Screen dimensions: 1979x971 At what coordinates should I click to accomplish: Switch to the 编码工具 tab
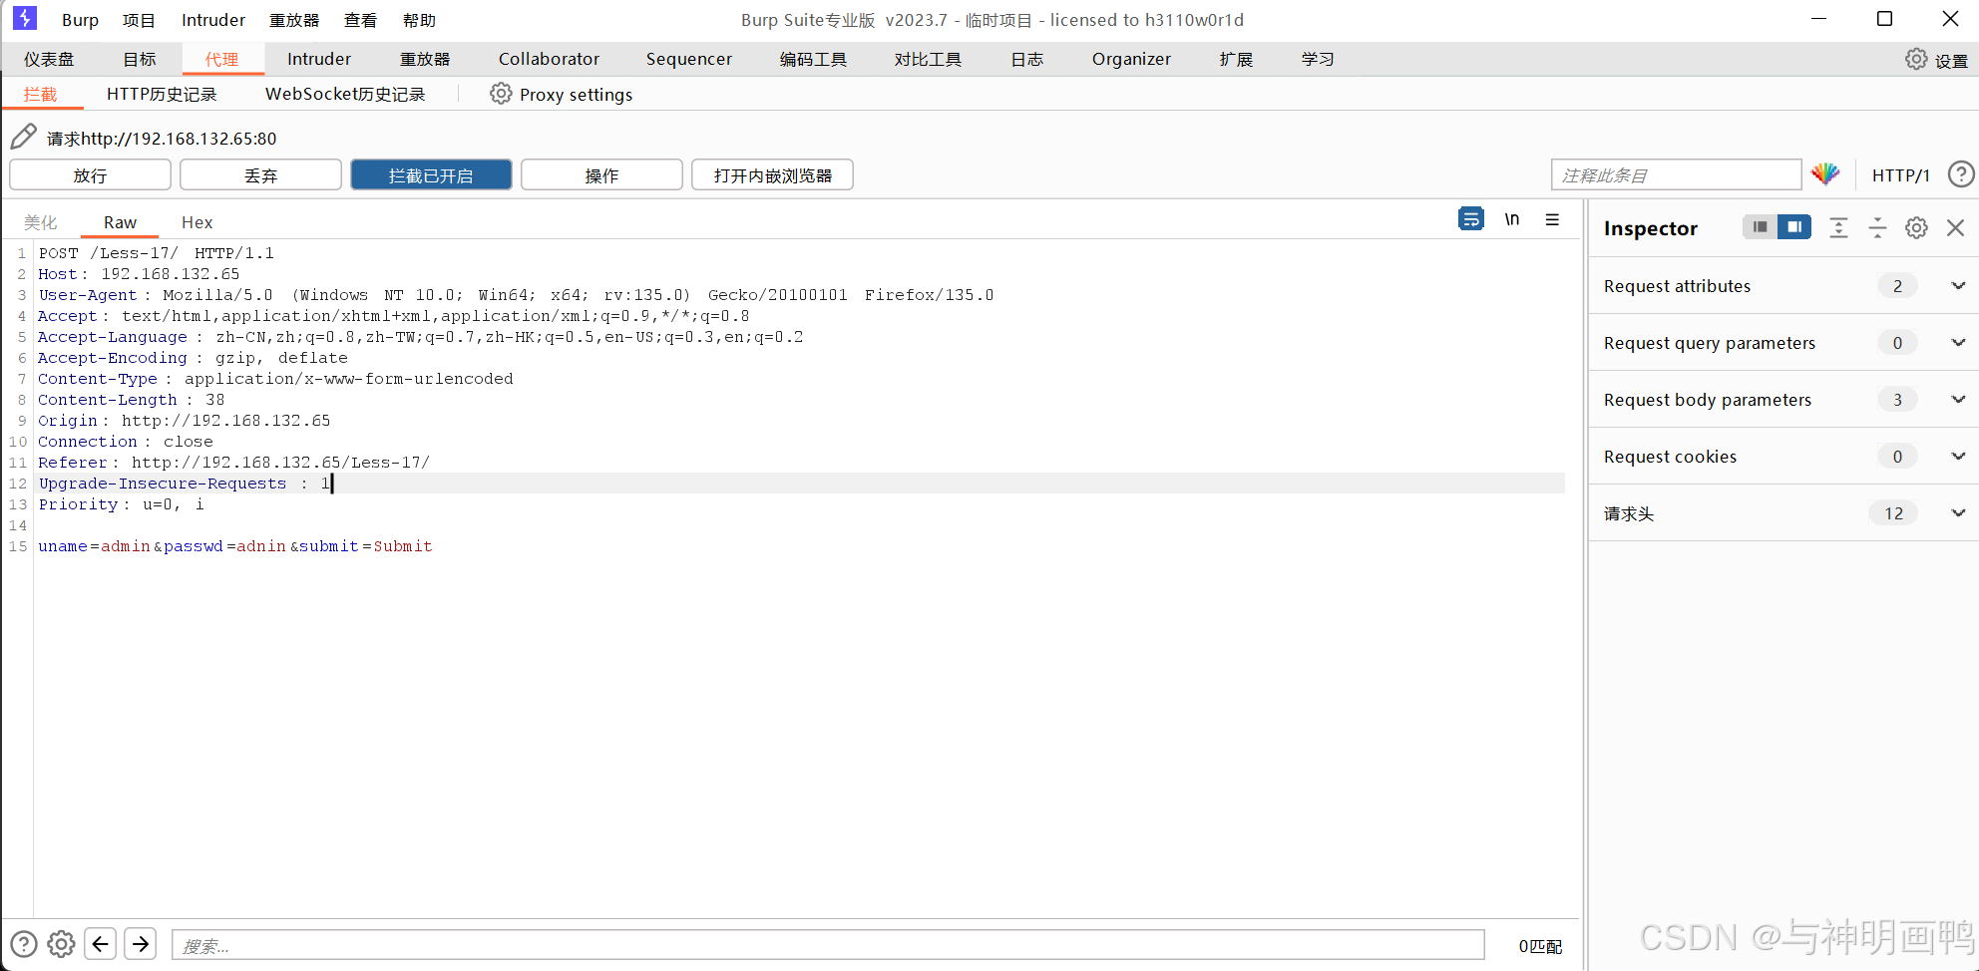[x=813, y=59]
